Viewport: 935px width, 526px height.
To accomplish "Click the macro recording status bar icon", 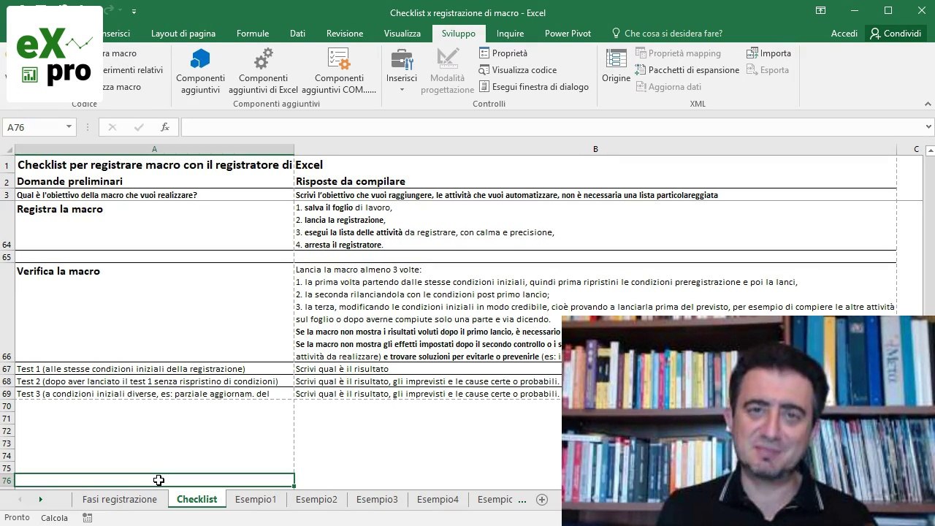I will [x=88, y=517].
